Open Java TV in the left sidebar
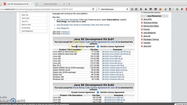The image size is (187, 105). coord(25,21)
